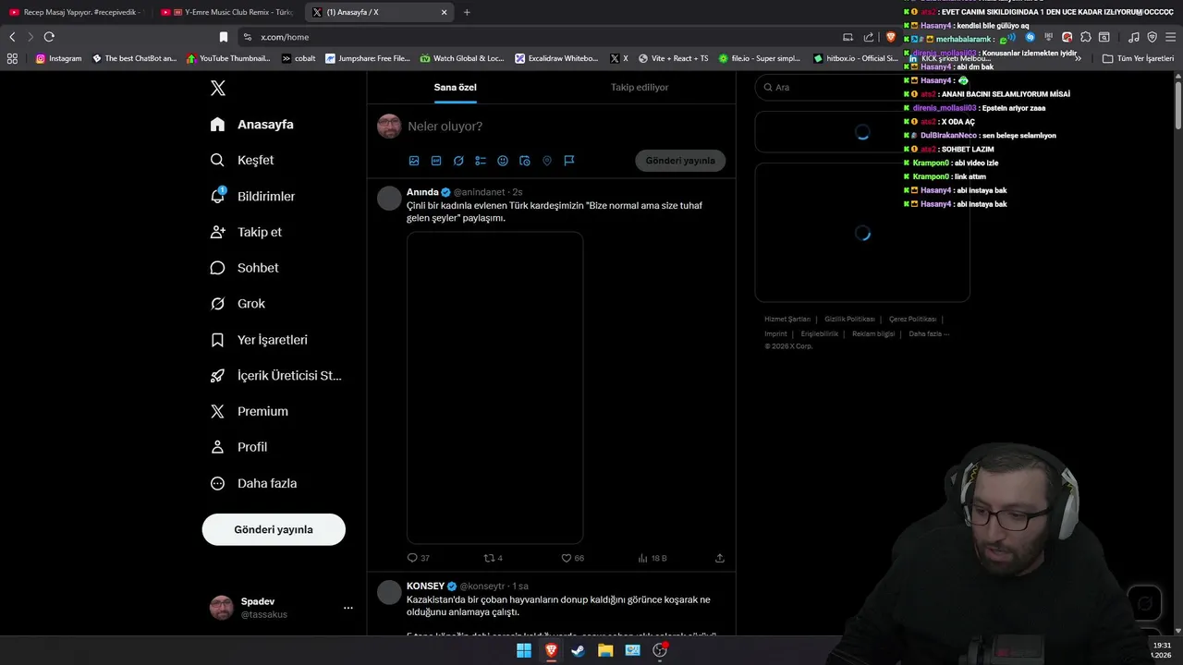1183x665 pixels.
Task: Open the Spadev account options menu
Action: pos(348,608)
